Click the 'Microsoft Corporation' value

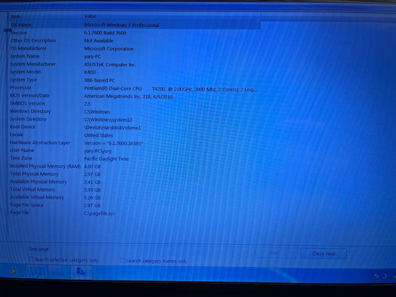tap(108, 49)
